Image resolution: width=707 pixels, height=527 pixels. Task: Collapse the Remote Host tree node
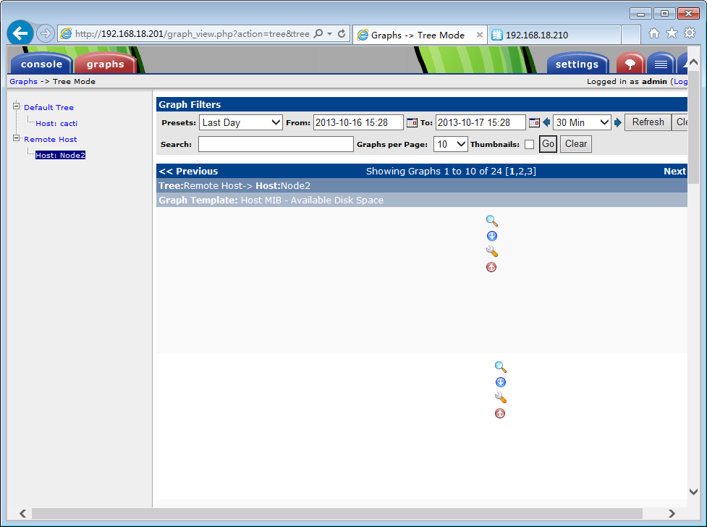tap(16, 138)
